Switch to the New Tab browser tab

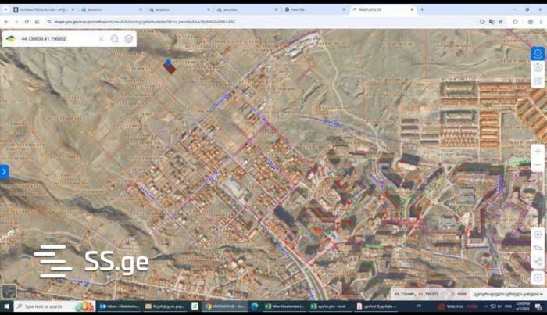pos(301,9)
